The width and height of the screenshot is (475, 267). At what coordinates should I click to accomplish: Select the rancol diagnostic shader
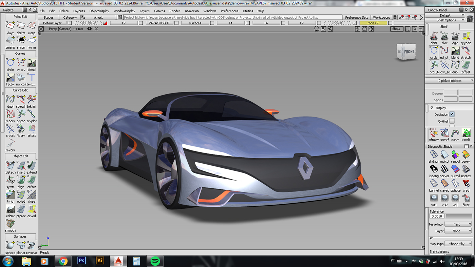coord(455,155)
